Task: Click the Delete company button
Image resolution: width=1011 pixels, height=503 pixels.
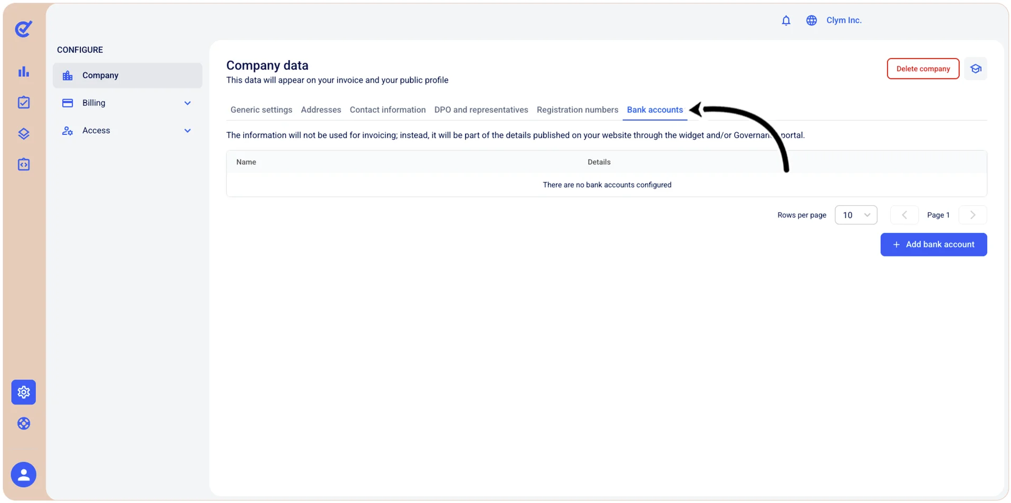Action: tap(923, 69)
